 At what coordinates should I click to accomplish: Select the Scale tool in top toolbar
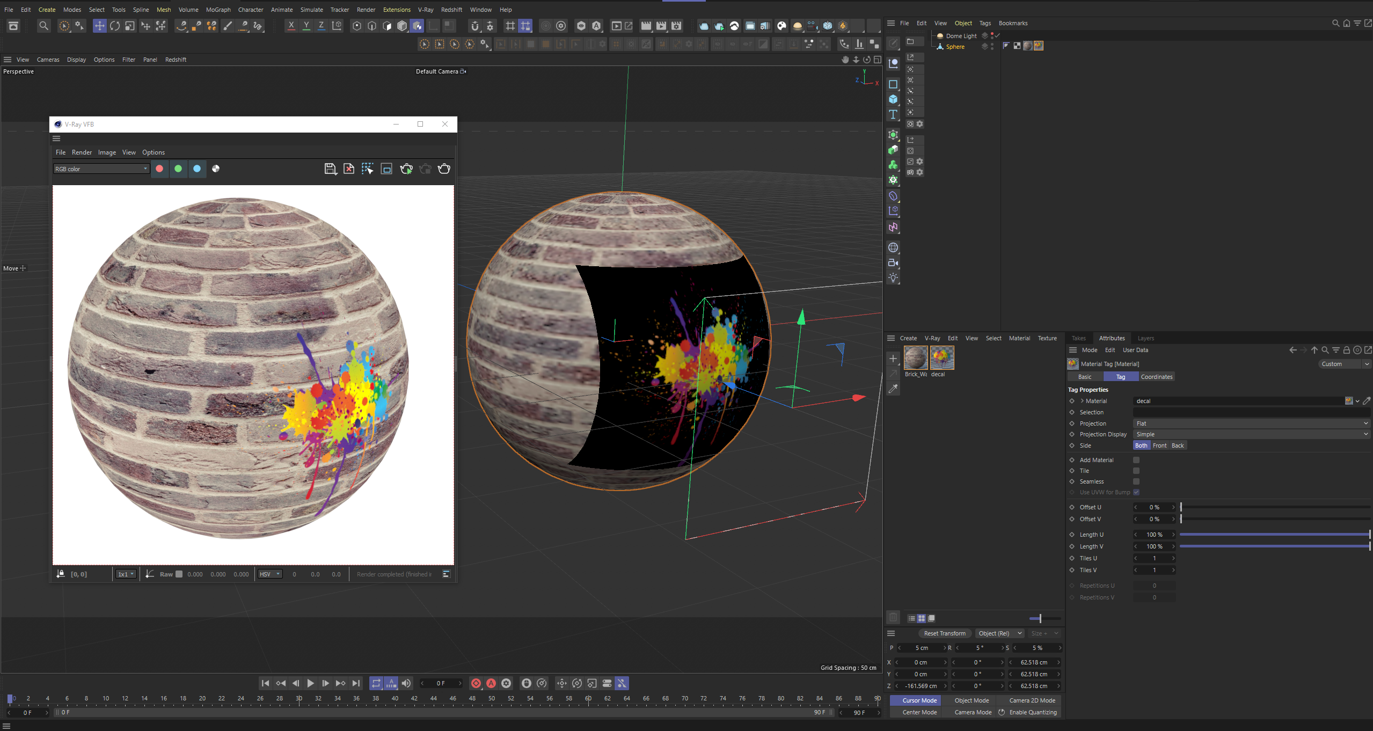pyautogui.click(x=130, y=26)
